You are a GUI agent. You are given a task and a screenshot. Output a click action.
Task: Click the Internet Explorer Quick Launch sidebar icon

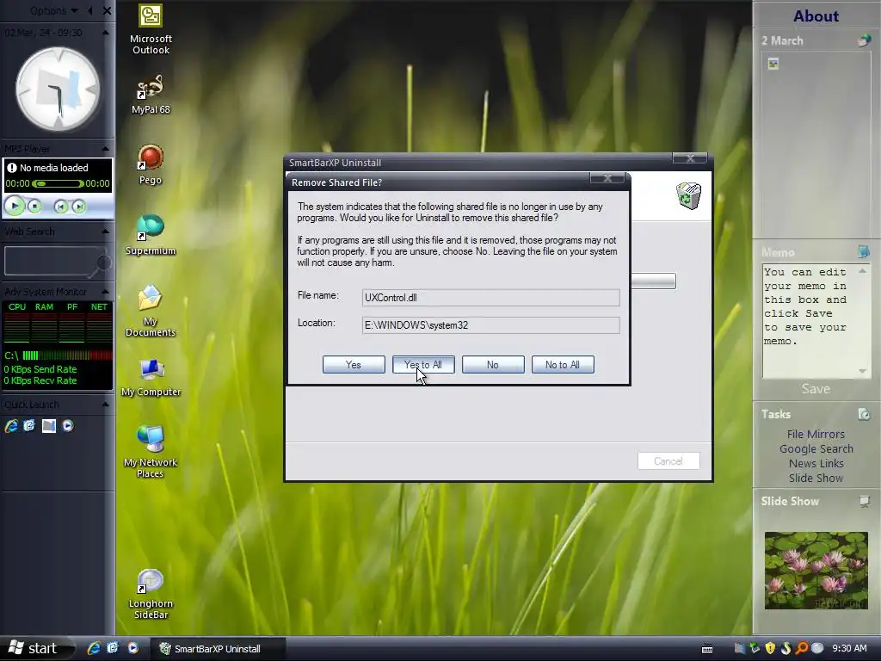point(11,426)
